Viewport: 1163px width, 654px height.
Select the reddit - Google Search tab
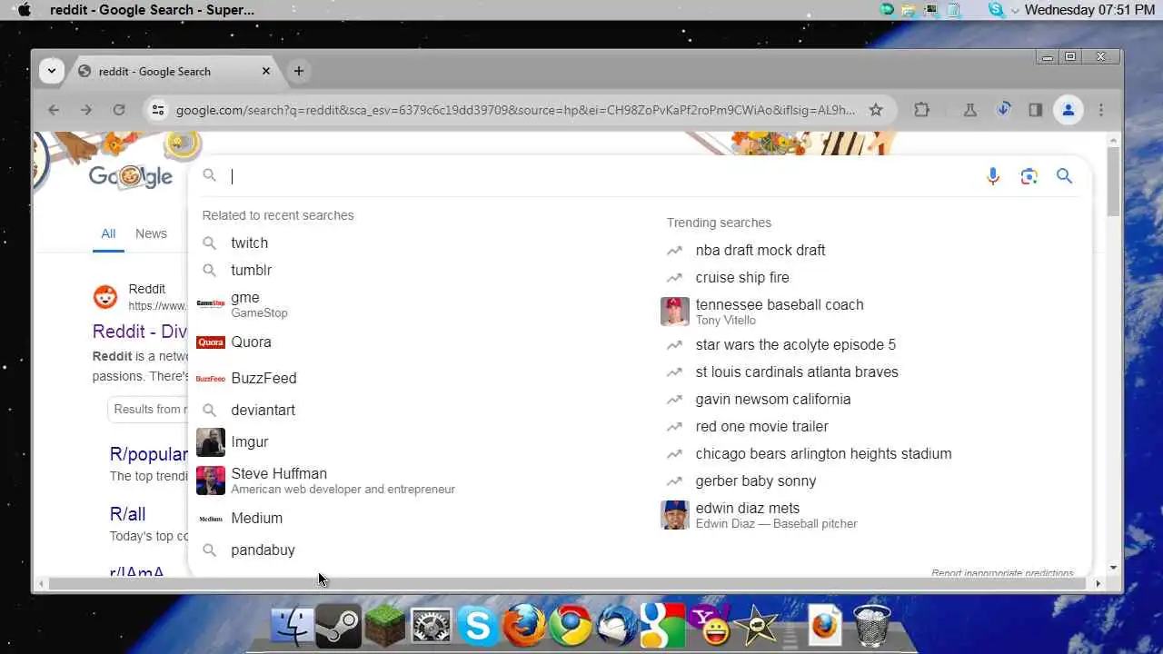click(x=174, y=71)
